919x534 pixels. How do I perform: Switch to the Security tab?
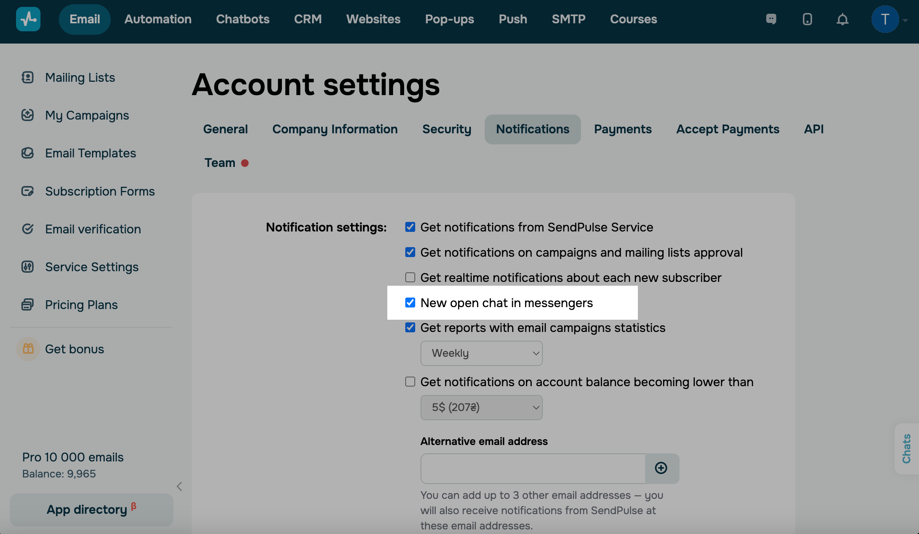tap(447, 129)
